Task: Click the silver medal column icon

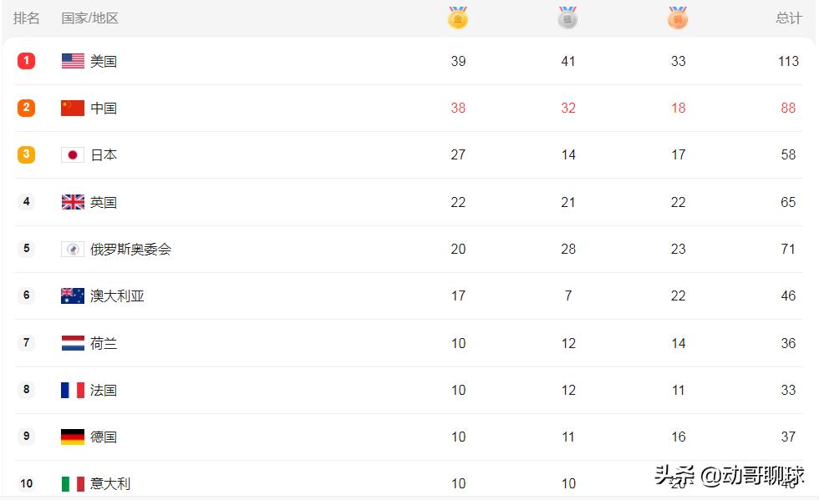Action: point(567,18)
